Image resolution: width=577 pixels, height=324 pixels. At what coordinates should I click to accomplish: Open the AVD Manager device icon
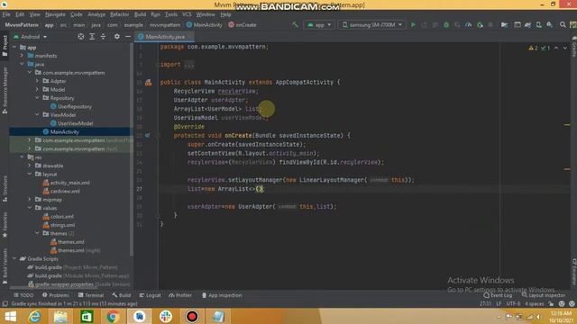click(539, 24)
